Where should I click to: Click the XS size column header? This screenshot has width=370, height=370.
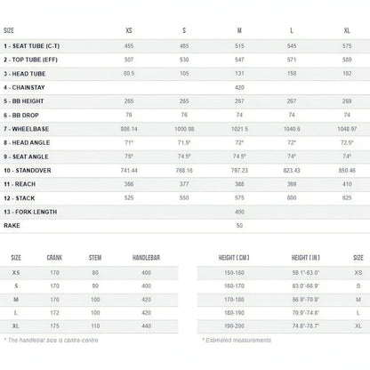(129, 30)
